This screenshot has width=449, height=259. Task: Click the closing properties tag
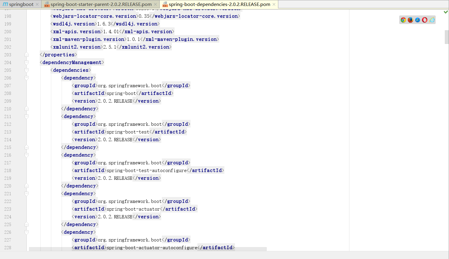tap(58, 55)
